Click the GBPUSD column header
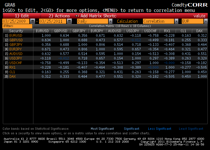 coord(61,31)
